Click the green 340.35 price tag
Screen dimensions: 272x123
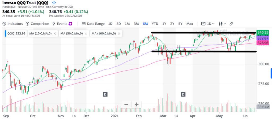click(263, 32)
